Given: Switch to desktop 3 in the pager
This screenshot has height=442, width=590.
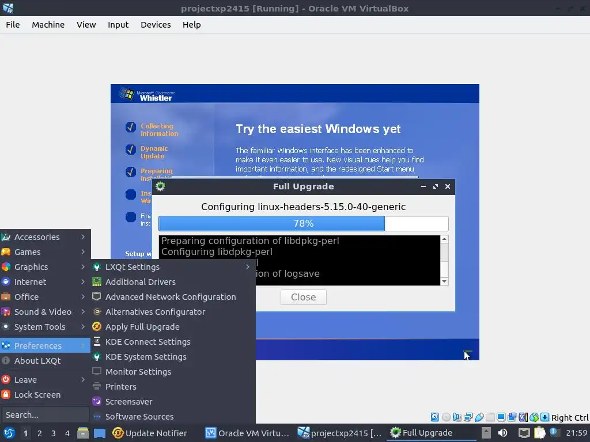Looking at the screenshot, I should pyautogui.click(x=54, y=433).
